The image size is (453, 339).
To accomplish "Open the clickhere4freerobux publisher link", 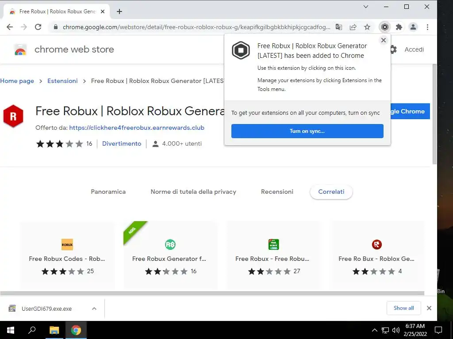I will click(137, 128).
